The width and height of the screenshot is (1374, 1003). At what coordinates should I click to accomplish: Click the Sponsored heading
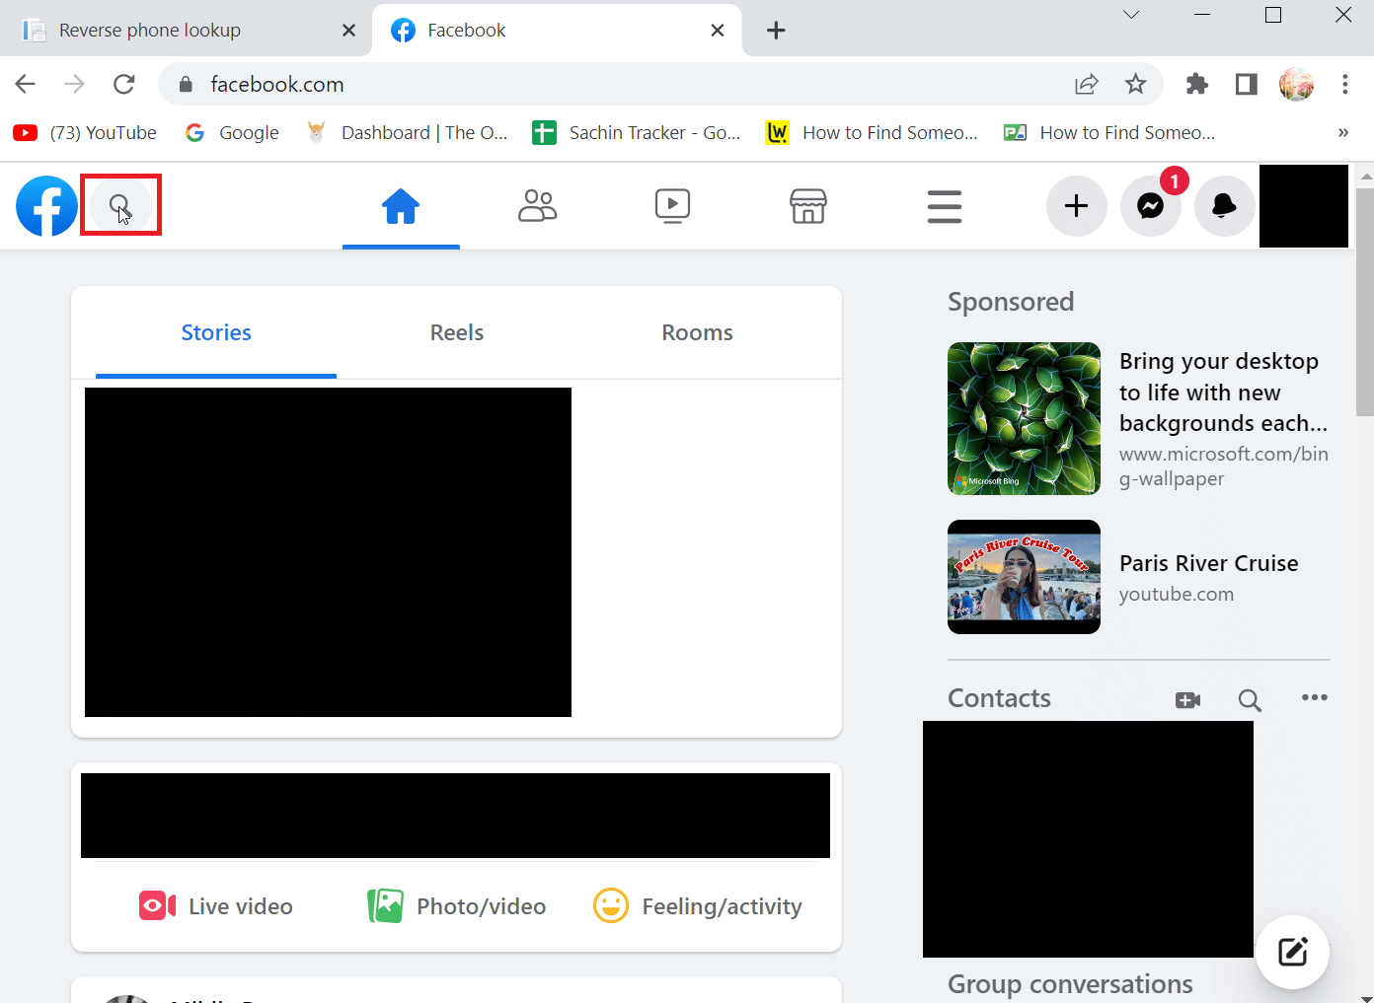[1011, 302]
